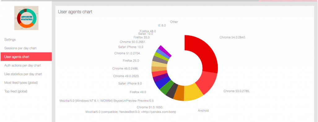The width and height of the screenshot is (318, 122).
Task: Open Top liked (global) page
Action: point(16,91)
